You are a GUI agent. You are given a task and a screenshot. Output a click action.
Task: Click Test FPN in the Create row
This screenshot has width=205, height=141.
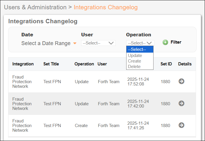[52, 126]
